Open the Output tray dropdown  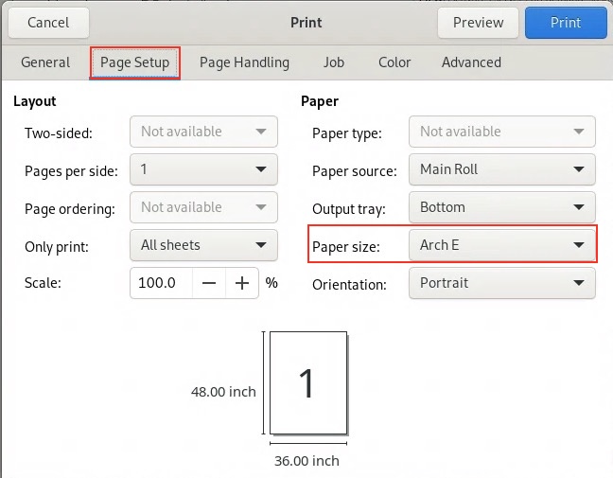tap(501, 207)
